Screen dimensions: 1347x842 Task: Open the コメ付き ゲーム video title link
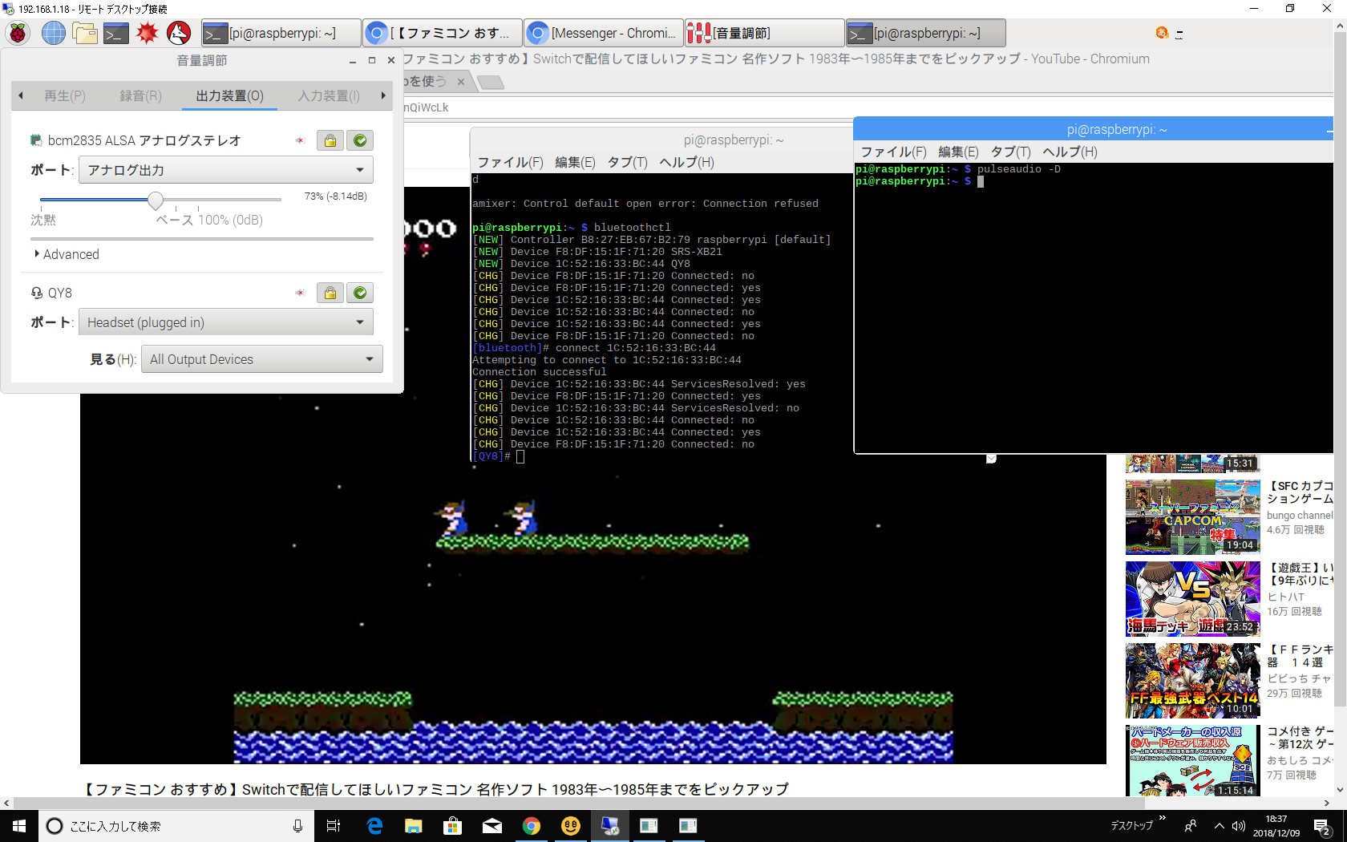(x=1300, y=738)
